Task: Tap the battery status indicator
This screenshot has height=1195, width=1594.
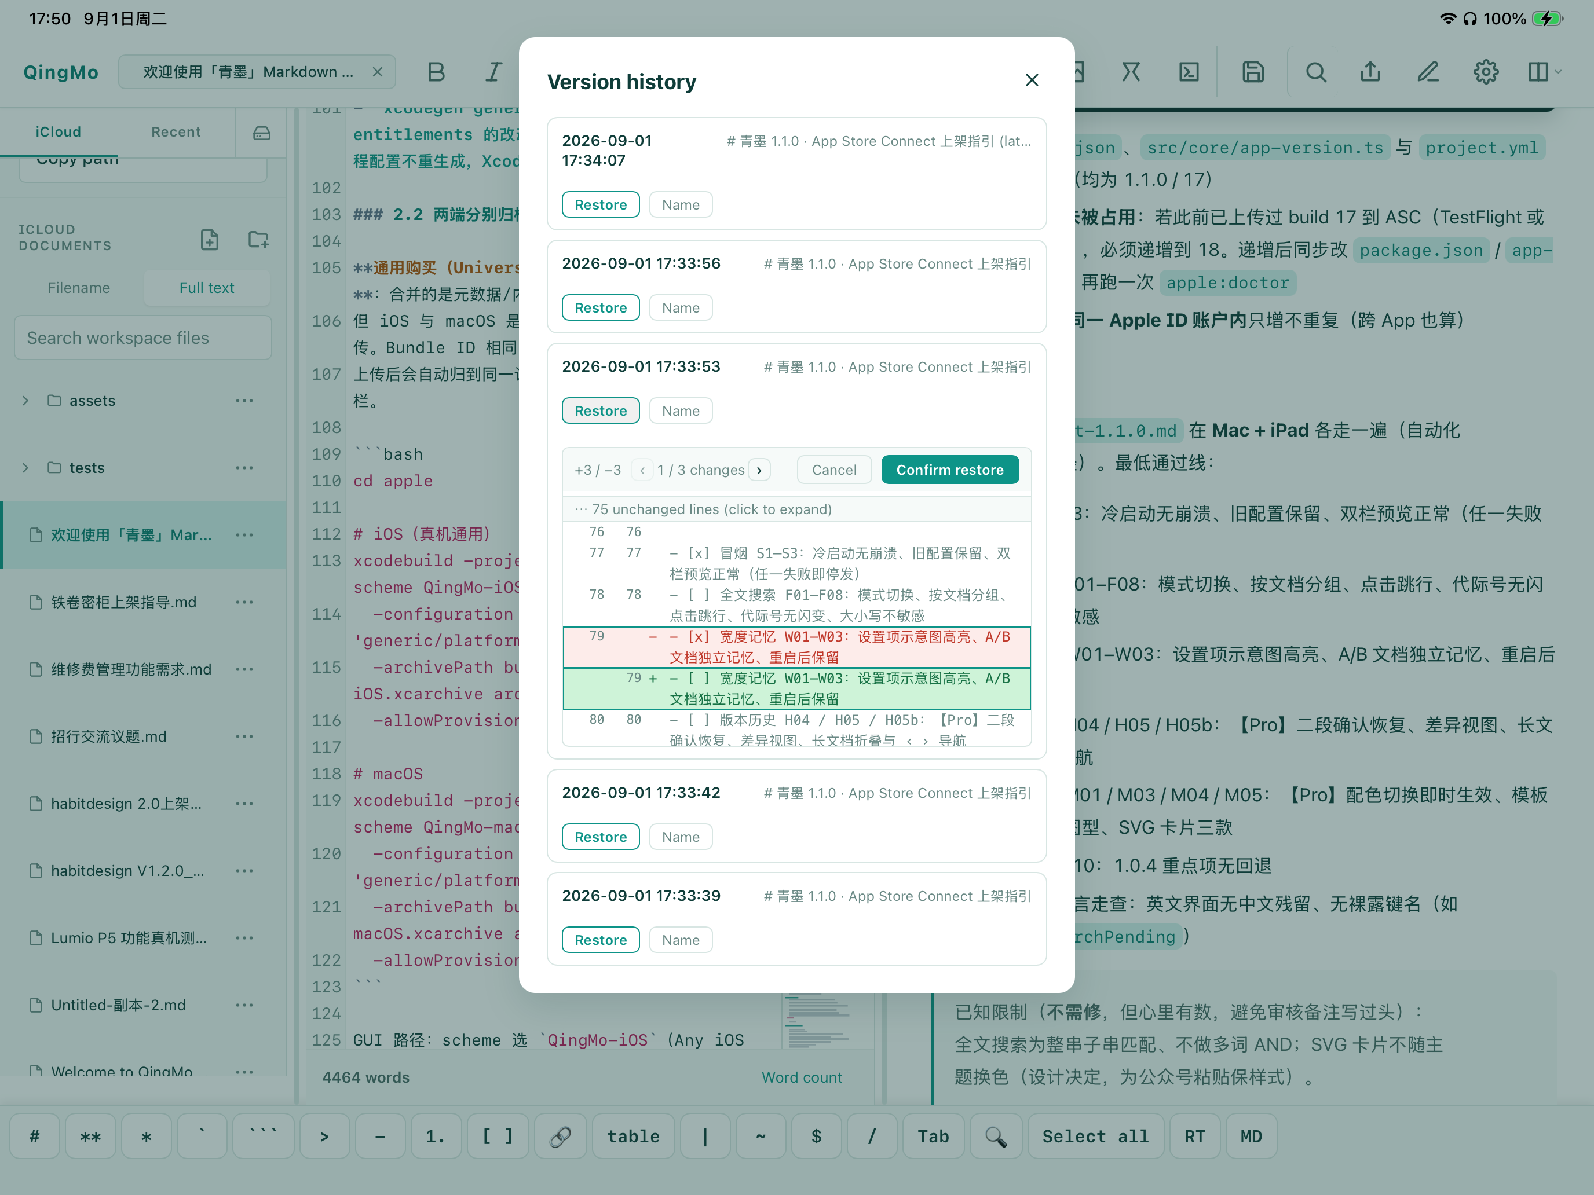Action: point(1547,19)
